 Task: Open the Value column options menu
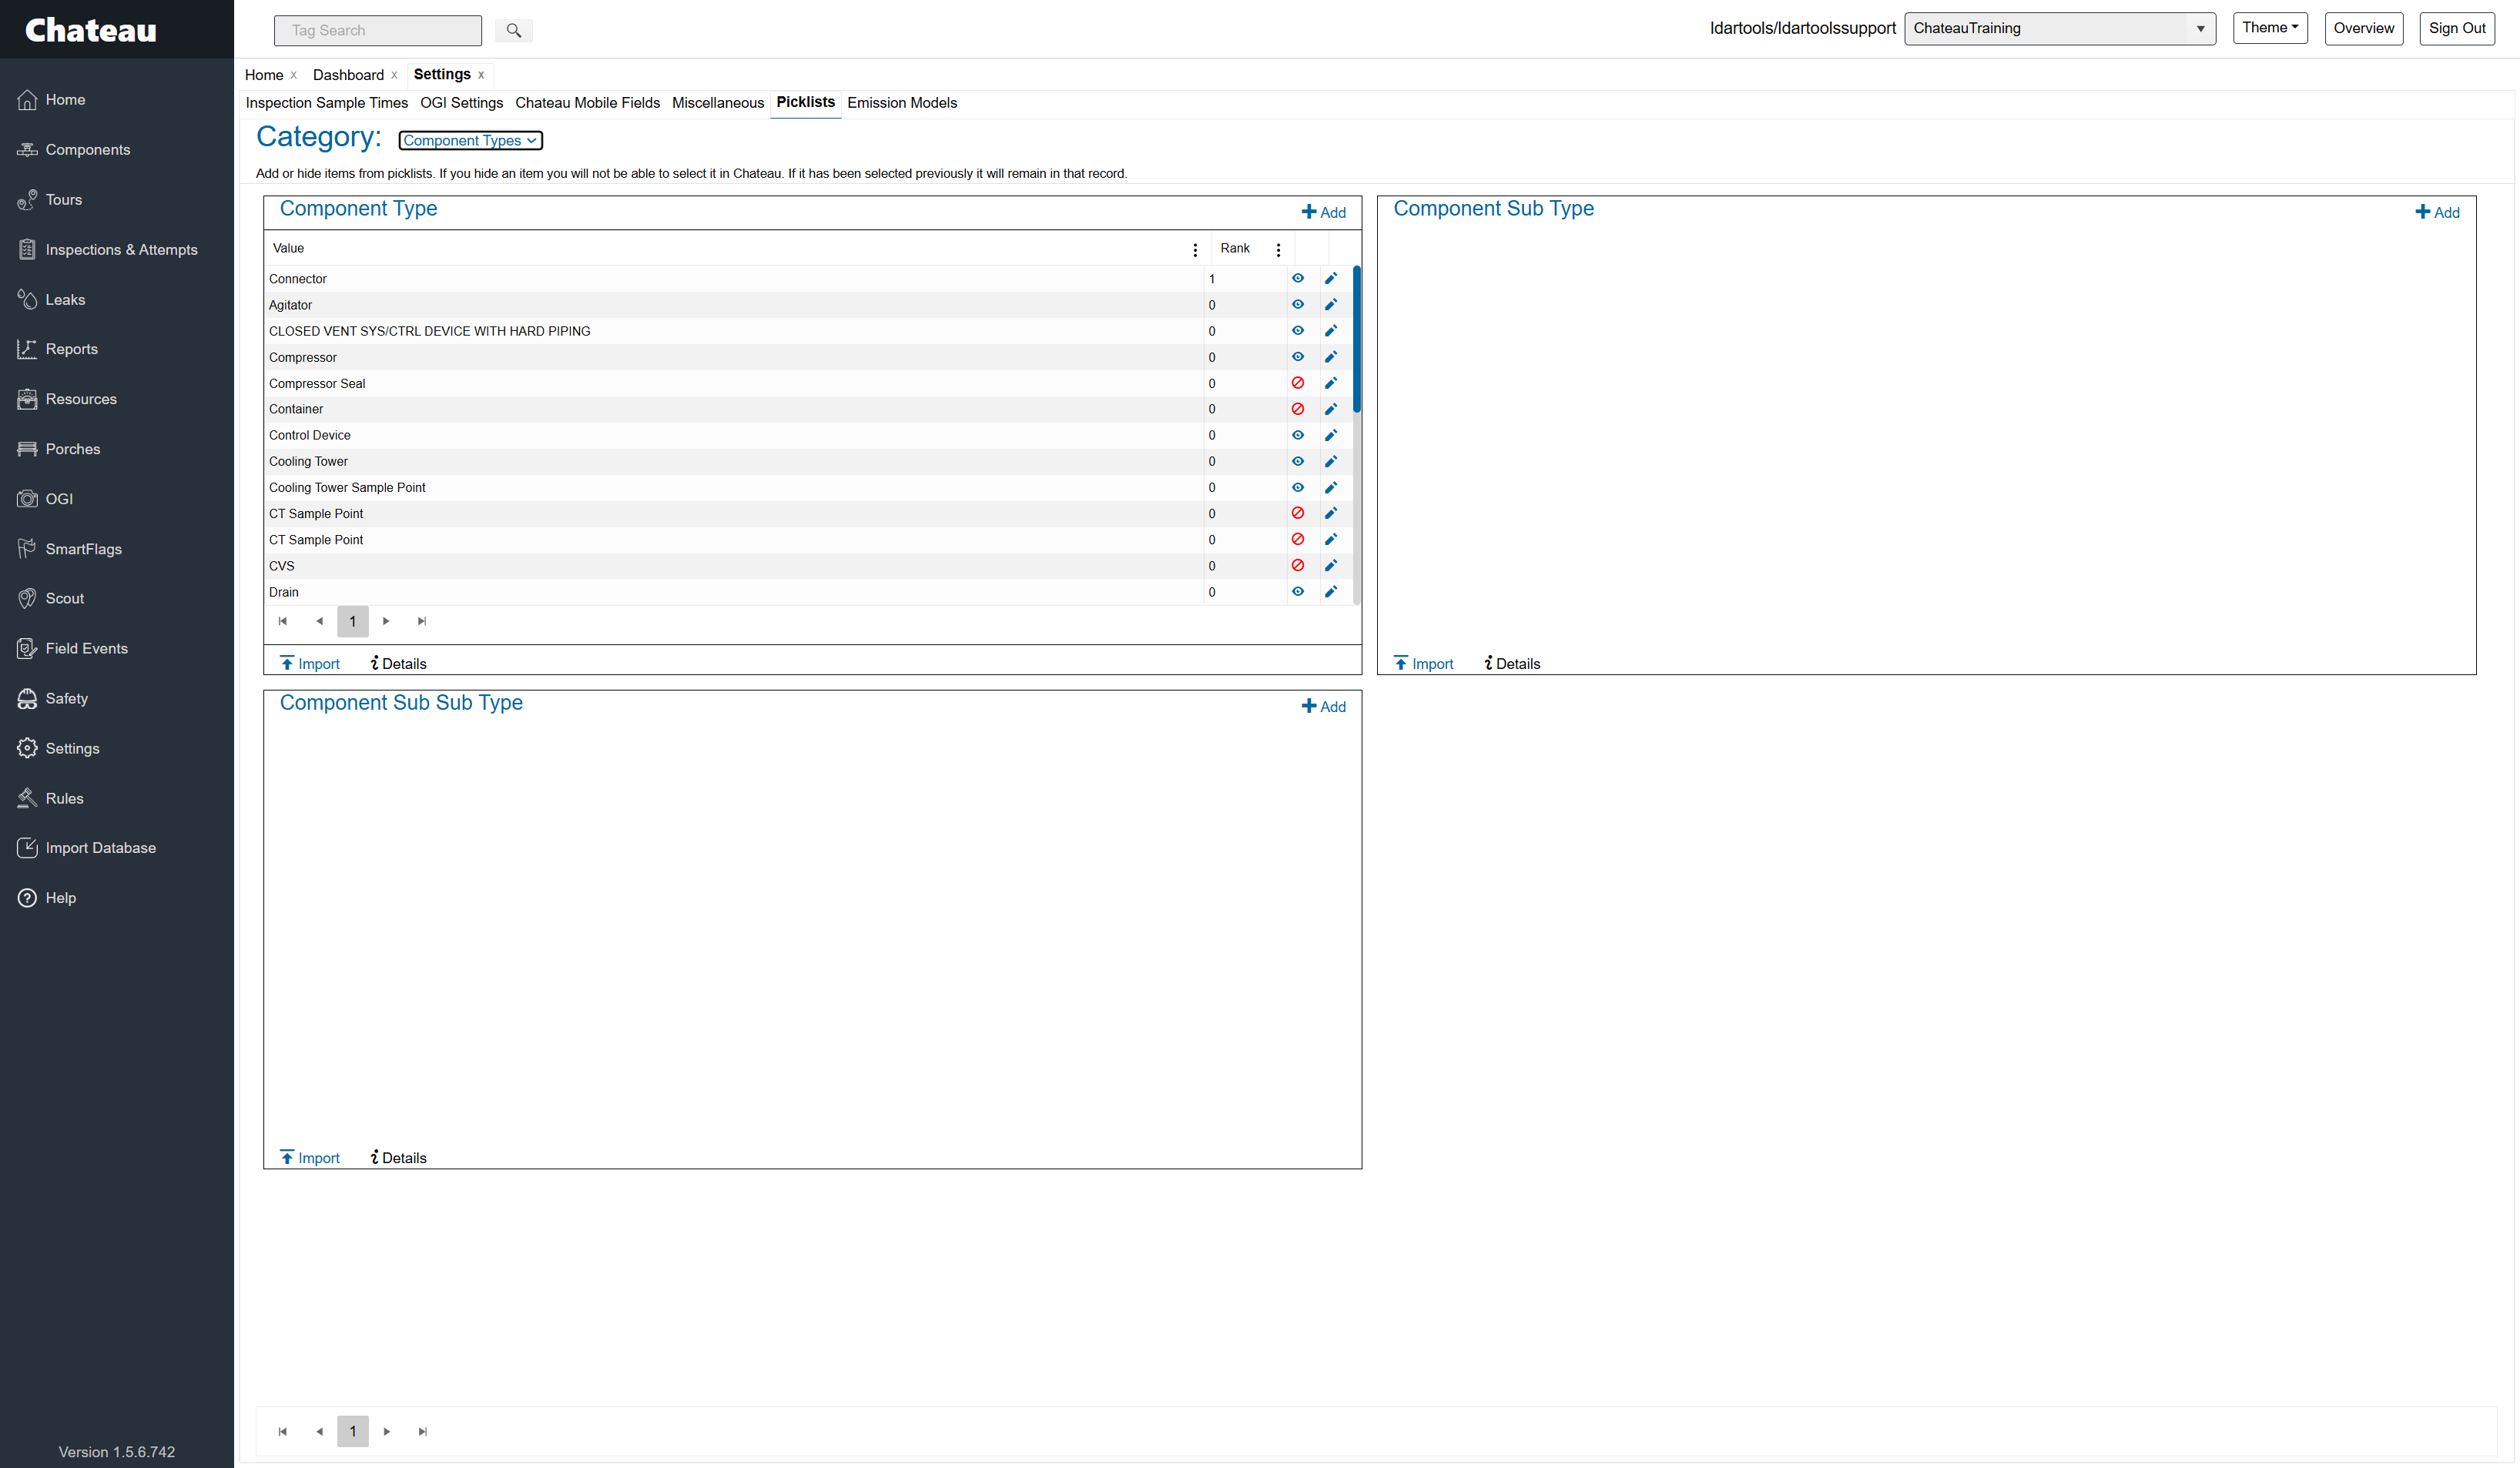pyautogui.click(x=1195, y=250)
